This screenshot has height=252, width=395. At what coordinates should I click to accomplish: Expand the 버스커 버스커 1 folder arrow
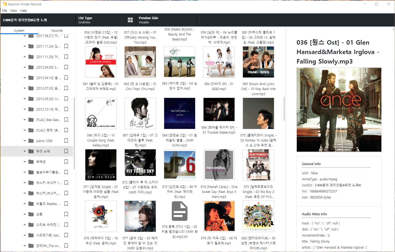25,183
